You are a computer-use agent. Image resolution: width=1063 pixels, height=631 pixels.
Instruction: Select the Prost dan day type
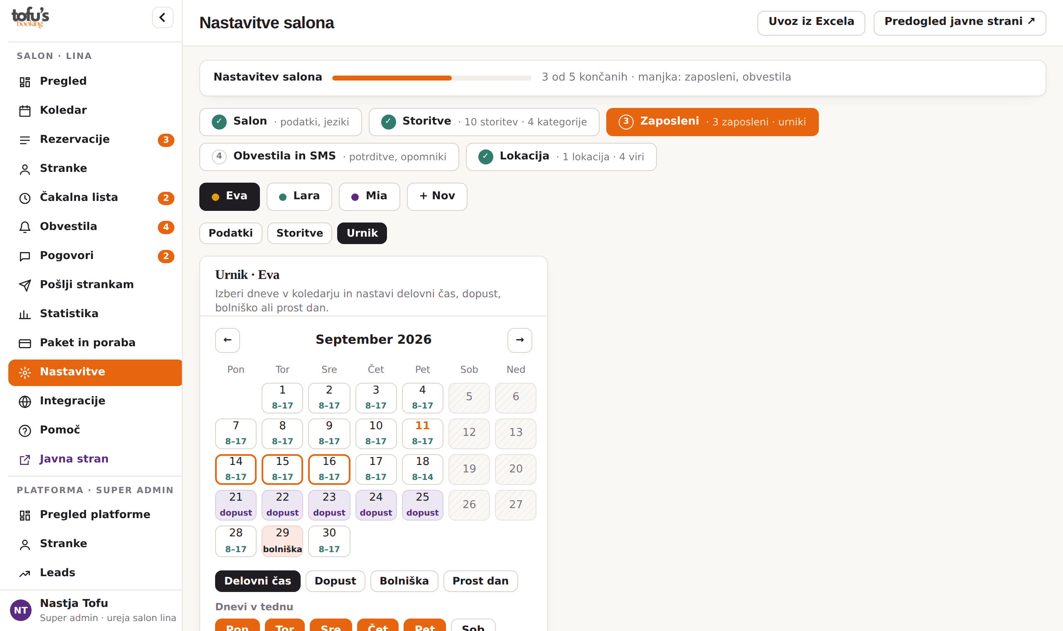point(480,581)
